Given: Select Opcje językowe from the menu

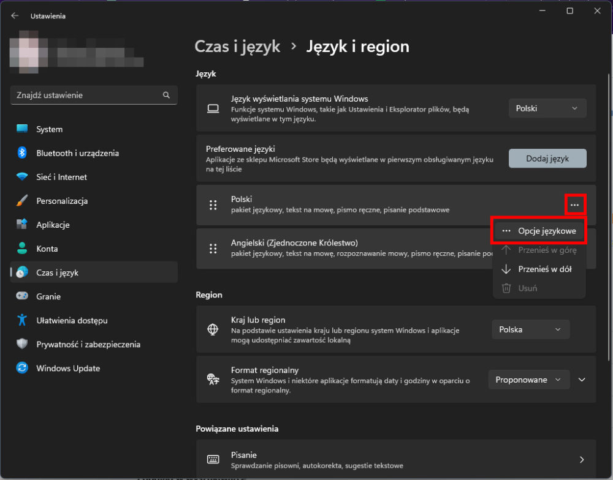Looking at the screenshot, I should pyautogui.click(x=539, y=231).
